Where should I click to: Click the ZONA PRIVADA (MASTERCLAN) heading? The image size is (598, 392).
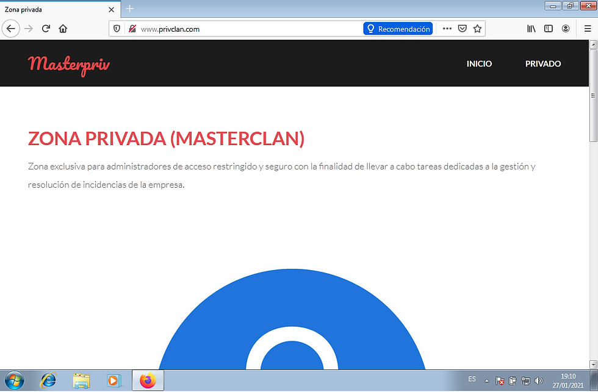166,138
